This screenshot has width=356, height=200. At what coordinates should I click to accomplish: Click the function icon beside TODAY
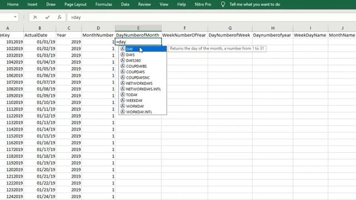(122, 94)
